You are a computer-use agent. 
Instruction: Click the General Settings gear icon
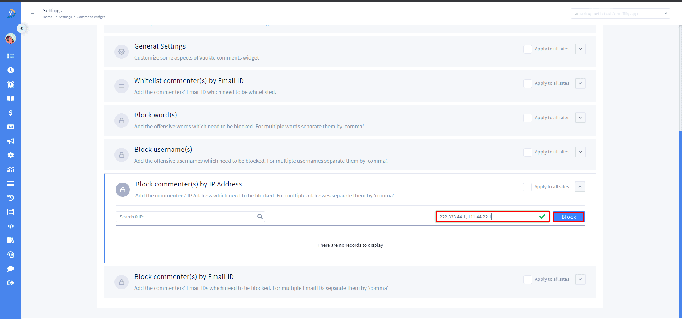(122, 52)
